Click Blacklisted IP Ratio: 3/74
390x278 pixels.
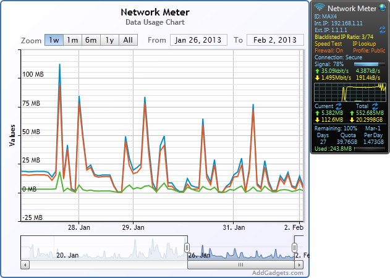tap(344, 37)
